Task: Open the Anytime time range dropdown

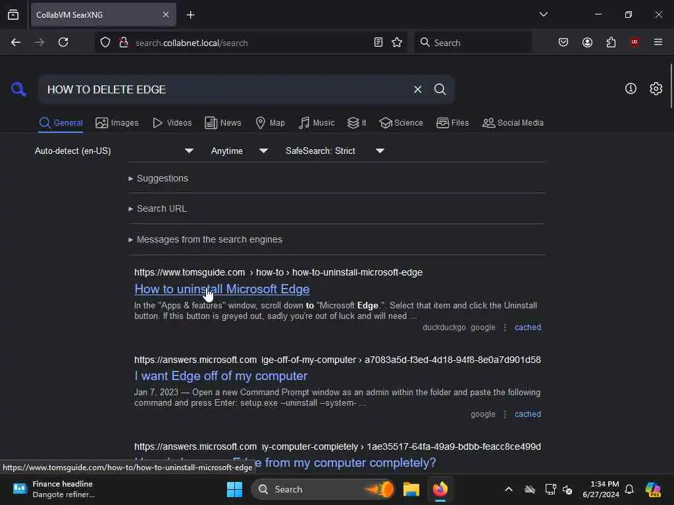Action: 239,151
